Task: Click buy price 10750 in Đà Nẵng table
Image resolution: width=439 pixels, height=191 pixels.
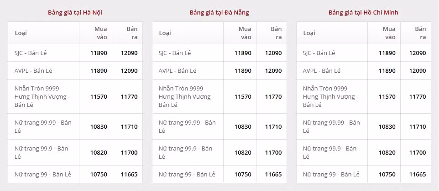Action: pos(243,175)
